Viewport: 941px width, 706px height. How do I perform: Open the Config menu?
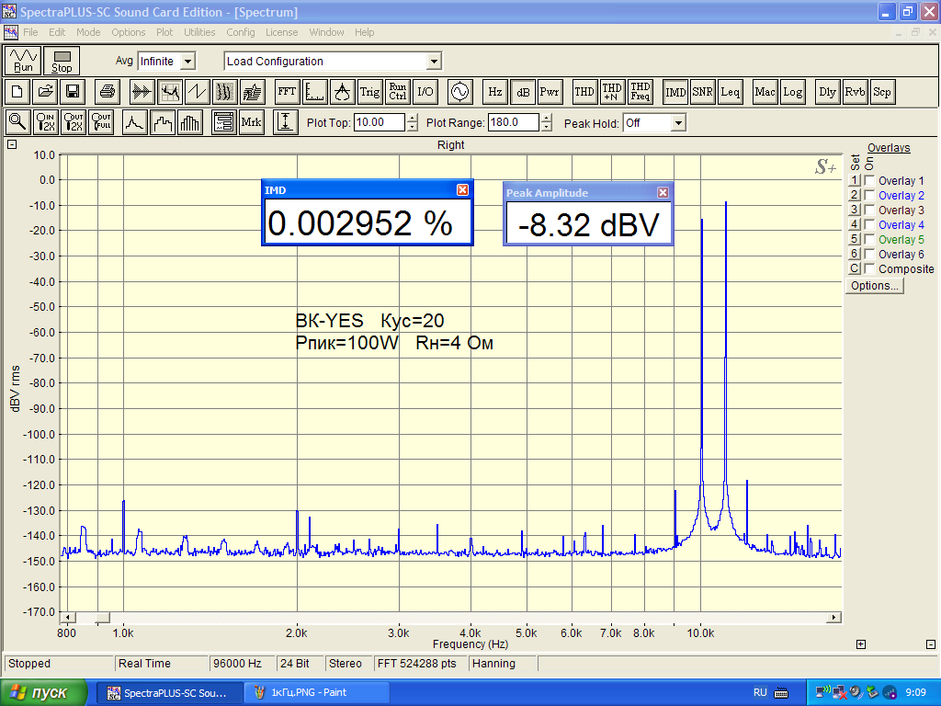241,32
